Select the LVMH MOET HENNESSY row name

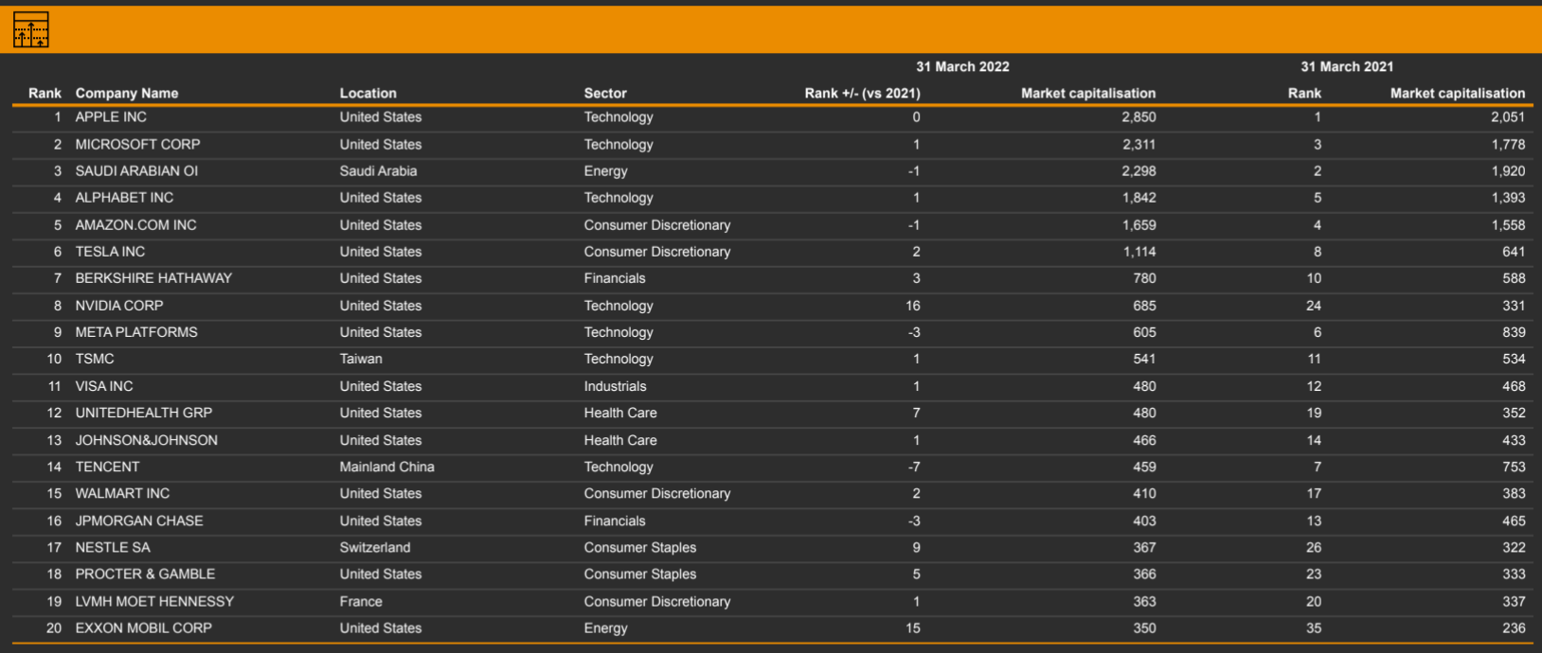pos(154,601)
